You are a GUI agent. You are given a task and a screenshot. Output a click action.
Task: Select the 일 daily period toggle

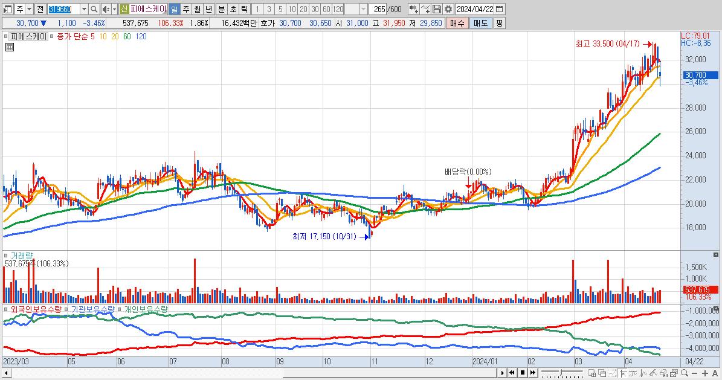174,9
